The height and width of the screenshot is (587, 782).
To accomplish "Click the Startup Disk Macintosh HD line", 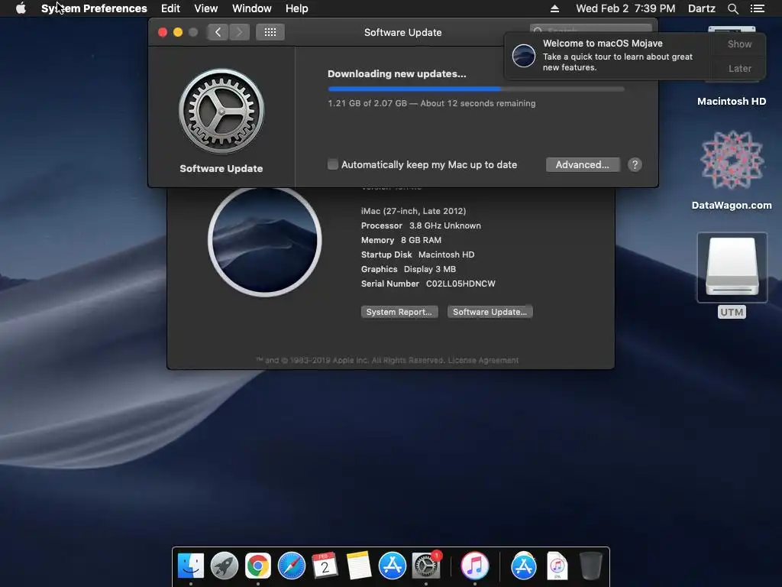I will (x=418, y=255).
